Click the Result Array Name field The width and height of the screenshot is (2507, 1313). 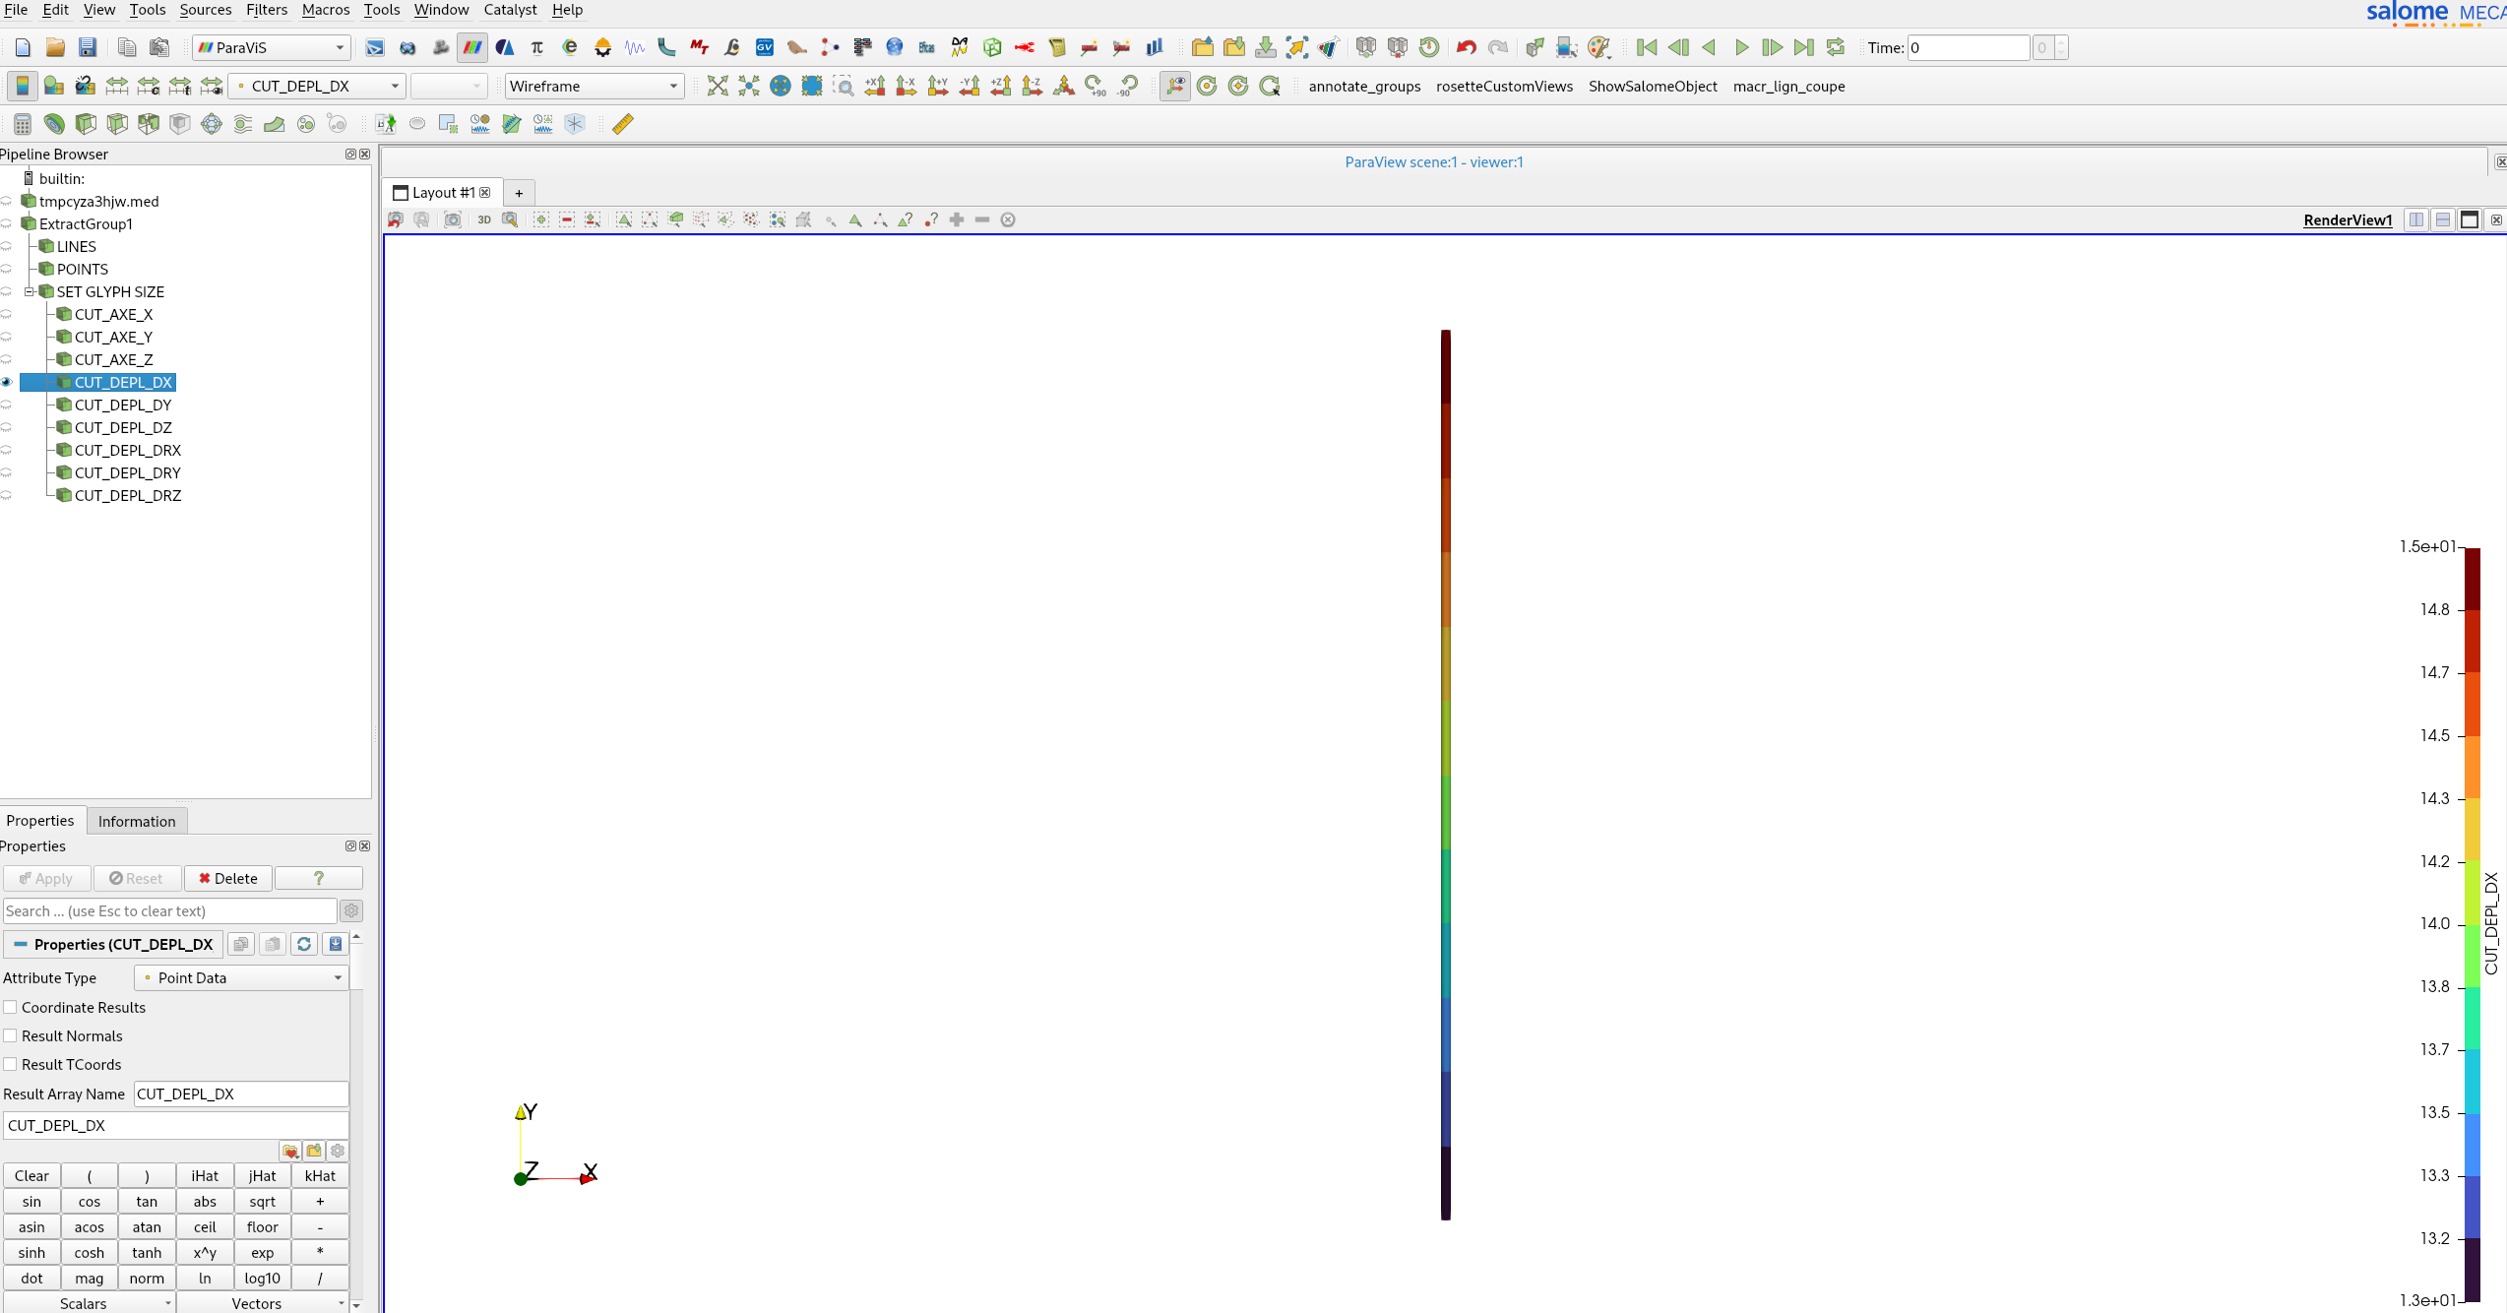coord(241,1094)
